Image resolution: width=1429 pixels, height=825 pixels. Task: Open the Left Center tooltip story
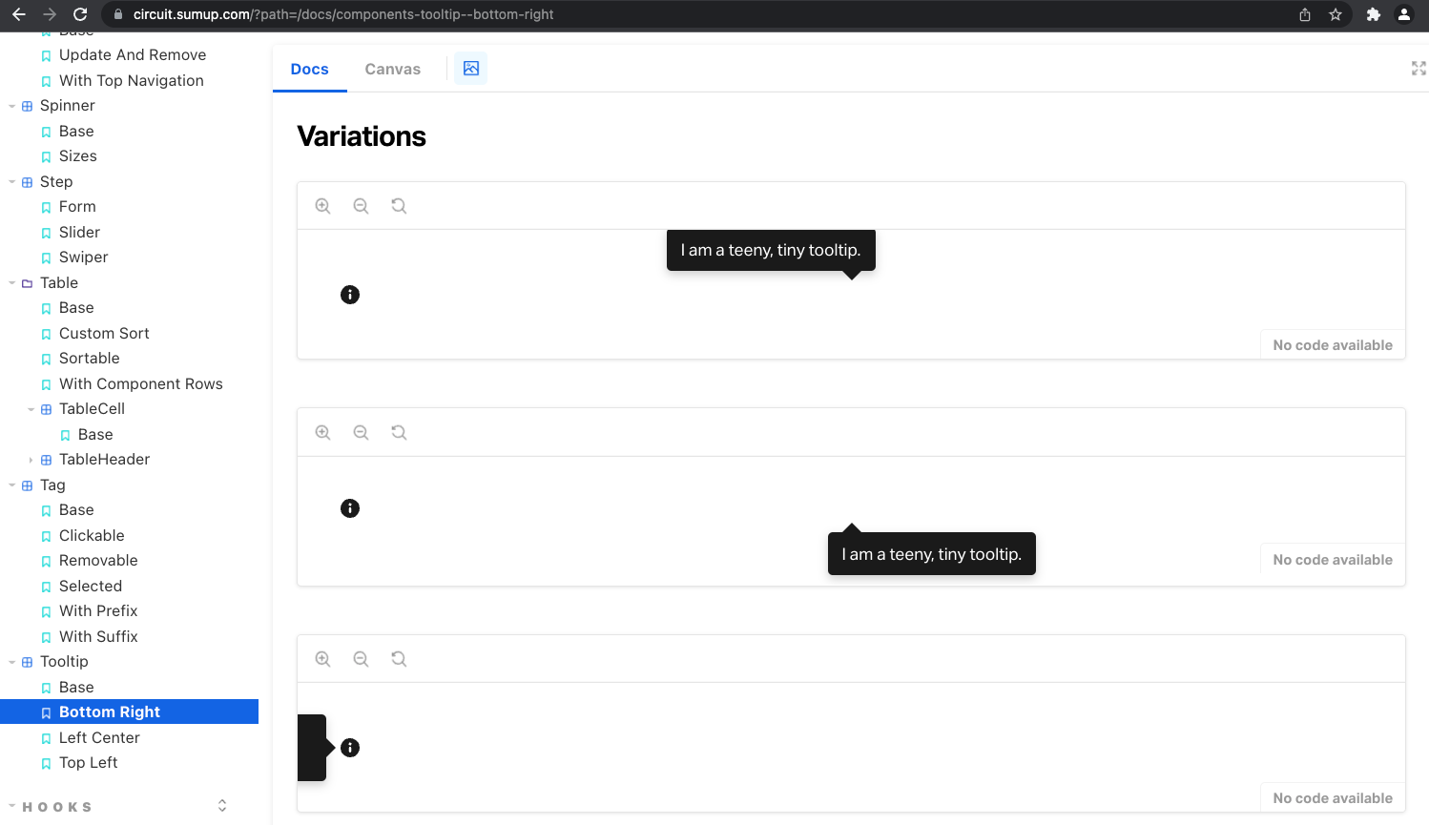[98, 737]
